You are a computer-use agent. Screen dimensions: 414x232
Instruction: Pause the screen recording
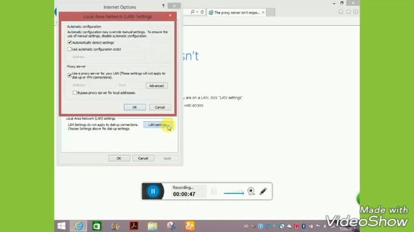[x=153, y=191]
